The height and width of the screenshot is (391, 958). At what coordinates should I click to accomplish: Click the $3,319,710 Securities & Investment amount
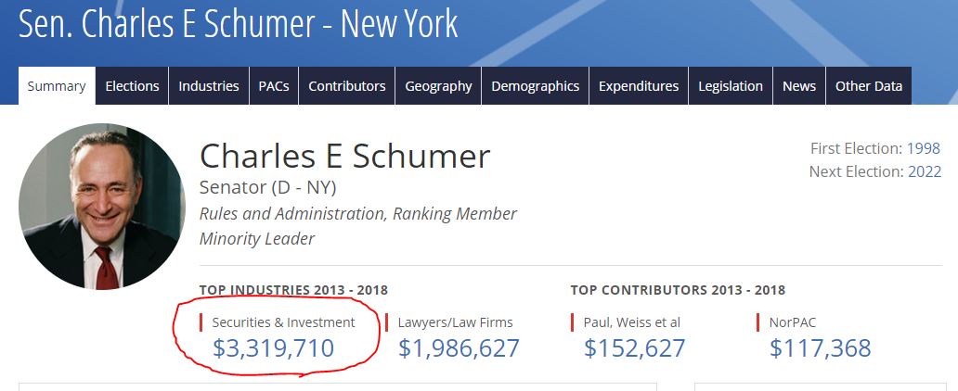pos(273,348)
